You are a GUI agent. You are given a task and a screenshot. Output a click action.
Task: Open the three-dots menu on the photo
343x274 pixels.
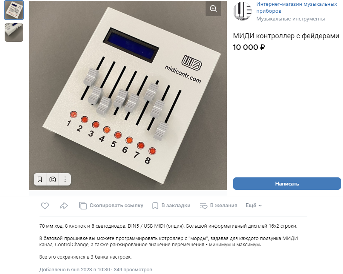[65, 179]
